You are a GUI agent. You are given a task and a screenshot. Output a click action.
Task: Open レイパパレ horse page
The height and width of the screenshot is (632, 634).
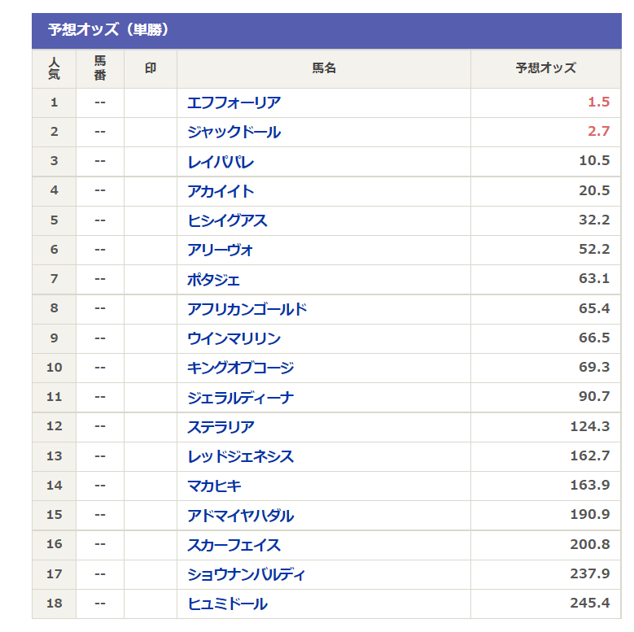tap(221, 161)
